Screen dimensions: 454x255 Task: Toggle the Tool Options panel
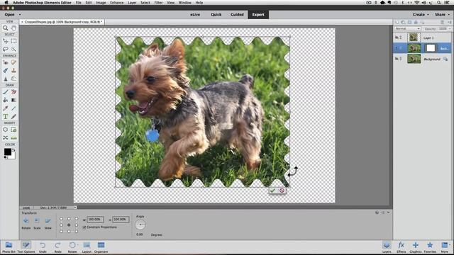coord(26,247)
